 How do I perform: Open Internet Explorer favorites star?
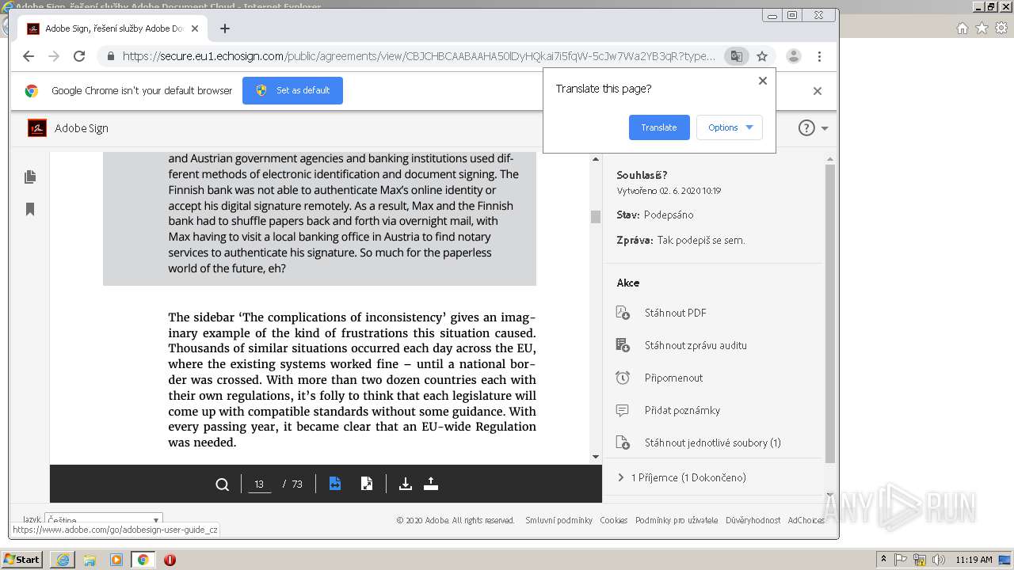pos(982,28)
